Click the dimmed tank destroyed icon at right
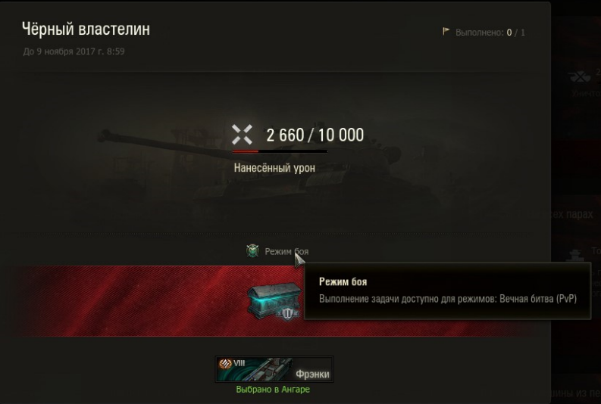 580,76
